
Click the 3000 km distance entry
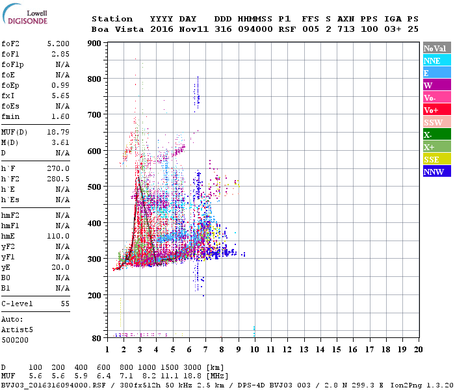click(192, 367)
